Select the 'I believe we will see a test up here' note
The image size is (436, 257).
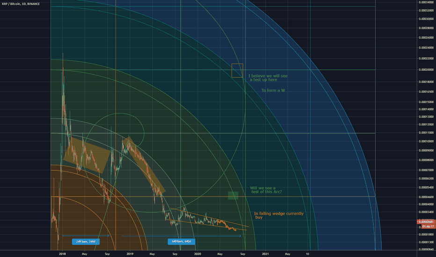coord(268,78)
